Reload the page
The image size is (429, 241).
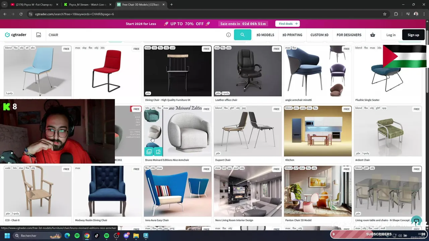(21, 14)
